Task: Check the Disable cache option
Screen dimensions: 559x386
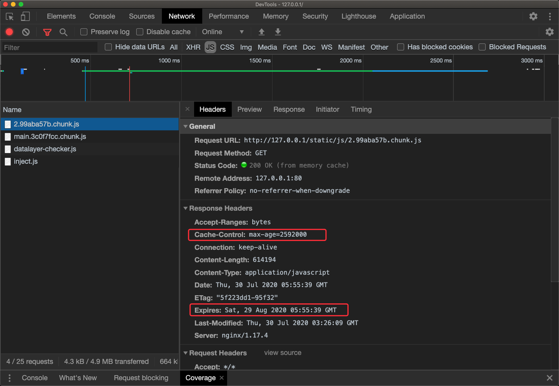Action: tap(140, 32)
